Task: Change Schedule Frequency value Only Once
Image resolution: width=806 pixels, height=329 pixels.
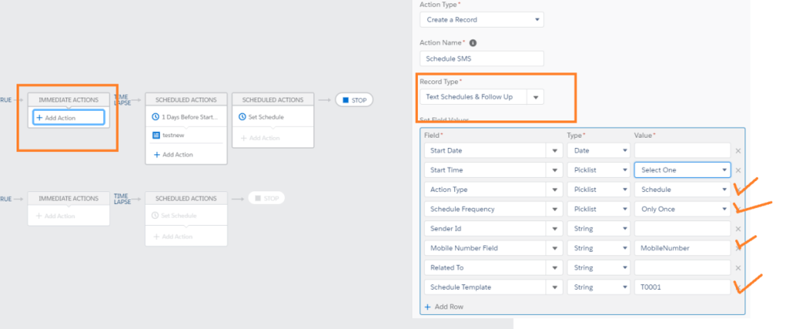Action: (682, 209)
